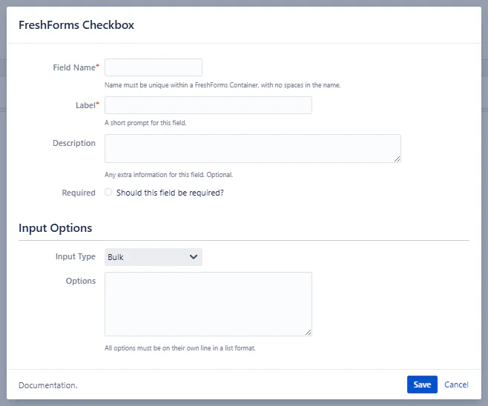
Task: Click the 'Label' field label
Action: (85, 105)
